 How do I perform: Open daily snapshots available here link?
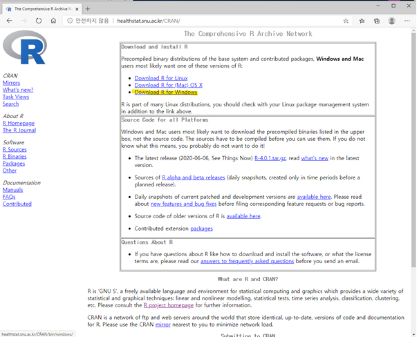click(x=314, y=197)
